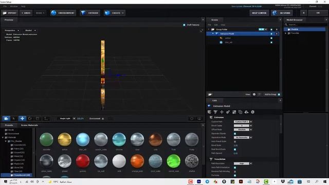
Task: Click the Environment button in top toolbar
Action: 63,13
